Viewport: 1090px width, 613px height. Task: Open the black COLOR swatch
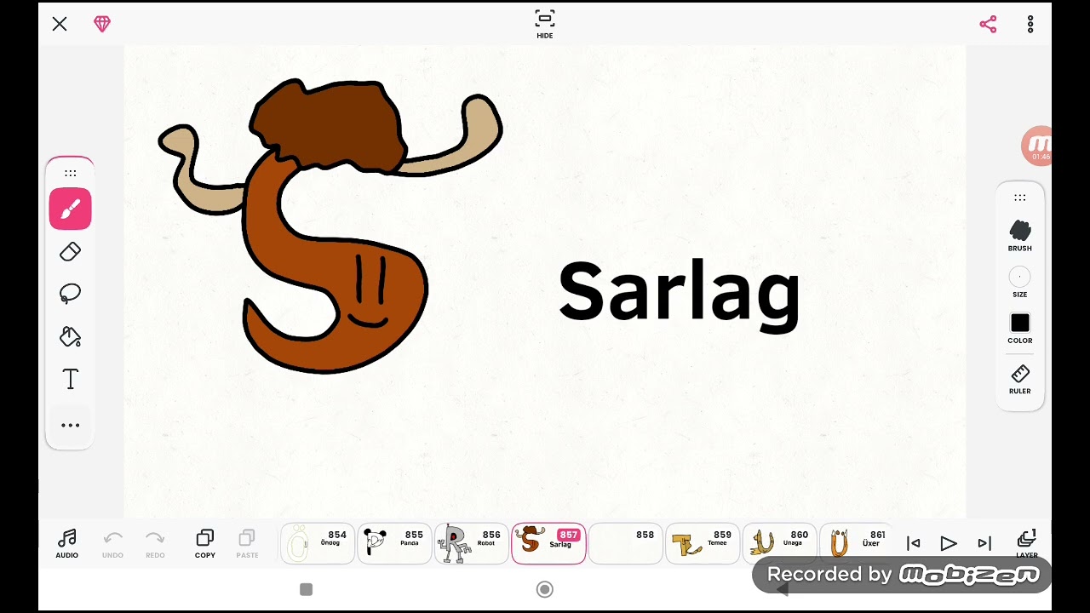pyautogui.click(x=1020, y=329)
